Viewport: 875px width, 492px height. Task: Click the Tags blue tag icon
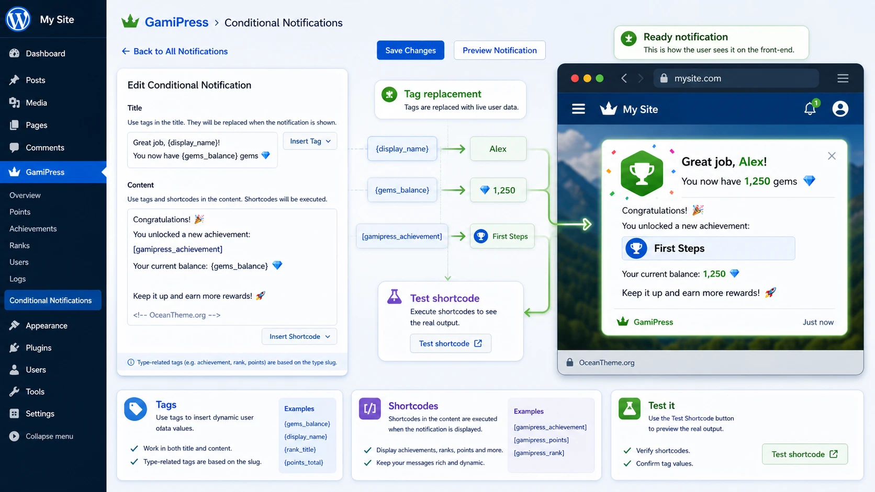(x=136, y=409)
